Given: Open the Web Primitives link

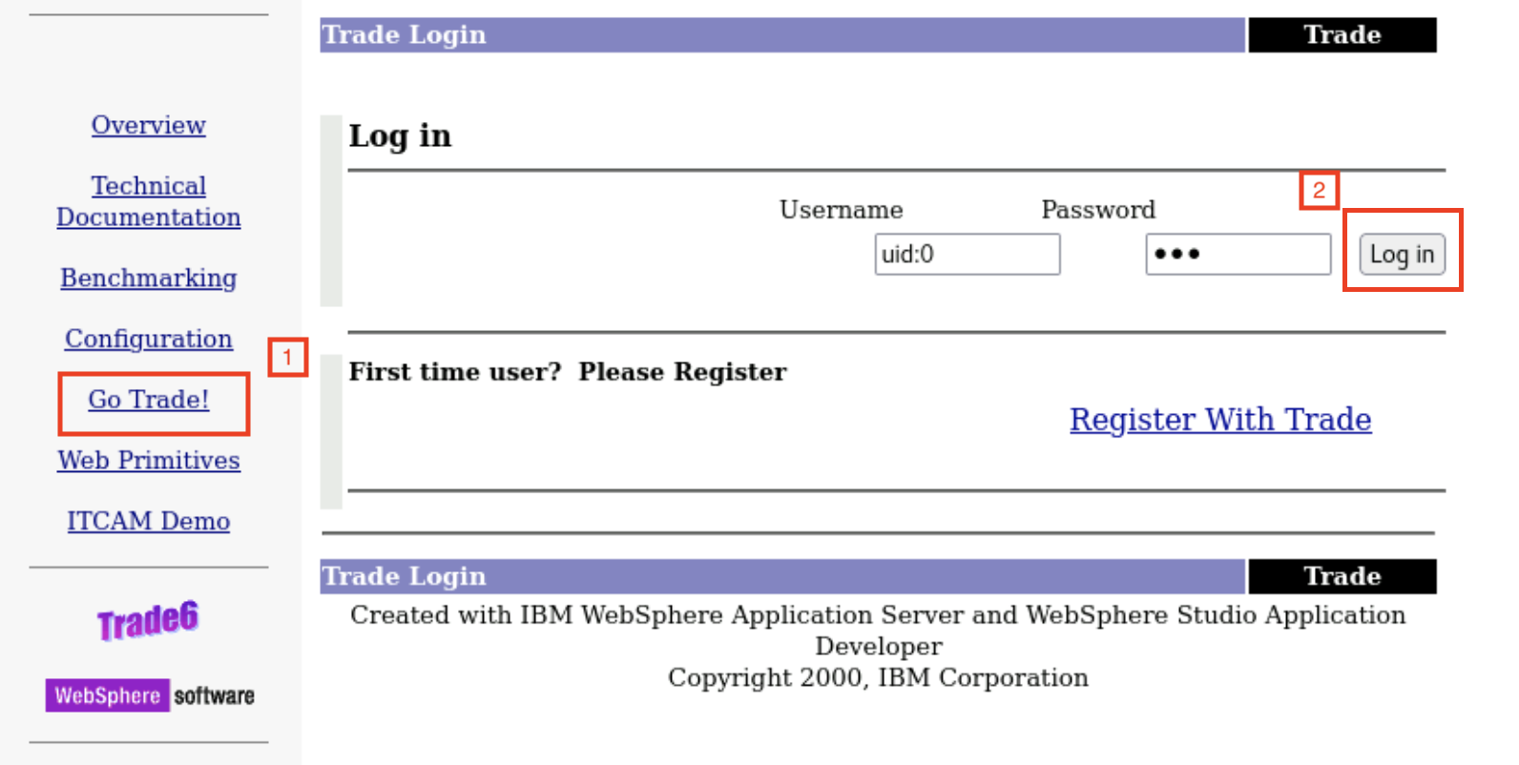Looking at the screenshot, I should (x=148, y=460).
